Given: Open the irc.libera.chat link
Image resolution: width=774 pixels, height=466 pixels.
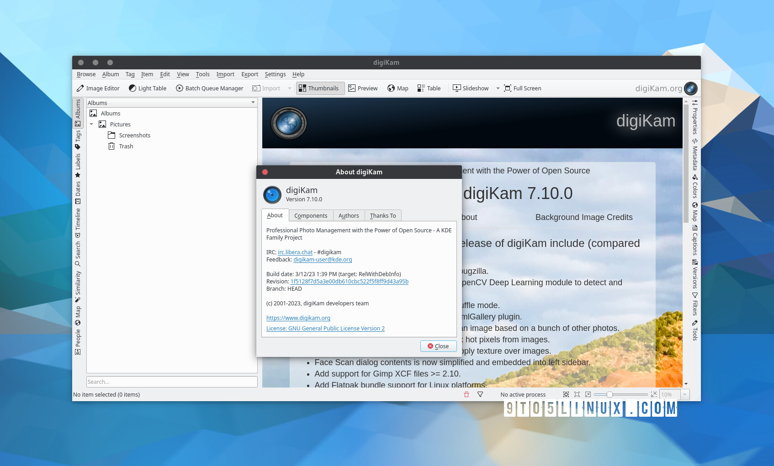Looking at the screenshot, I should pyautogui.click(x=295, y=252).
